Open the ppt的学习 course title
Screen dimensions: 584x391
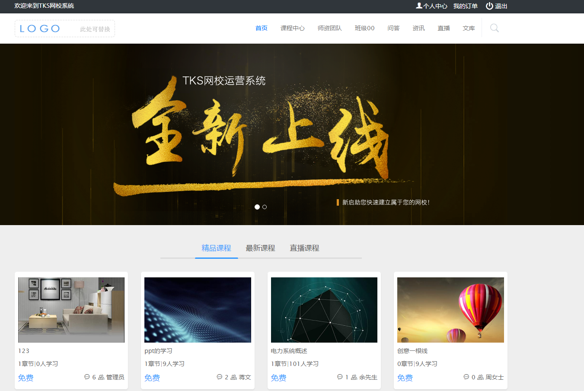[159, 351]
